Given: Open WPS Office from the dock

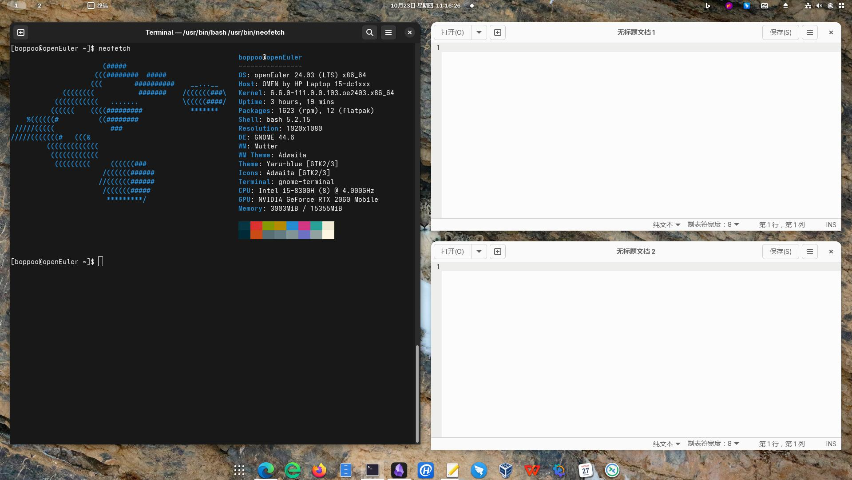Looking at the screenshot, I should 532,470.
